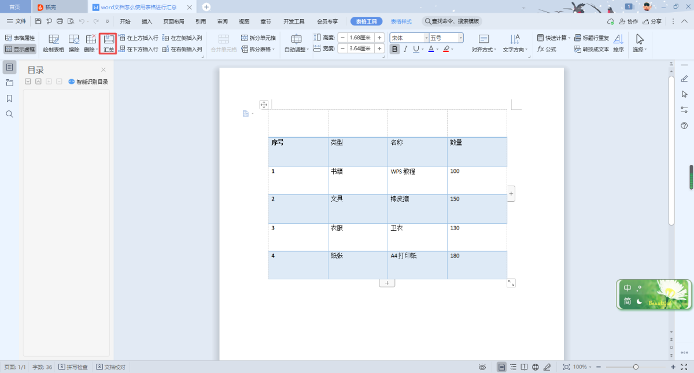Insert formula with the fx 公式 button
Screen dimensions: 694x373
coord(547,49)
